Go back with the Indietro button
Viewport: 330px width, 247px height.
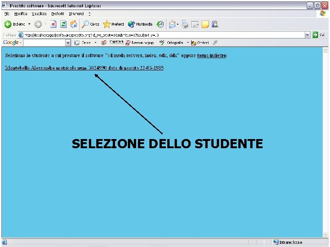[15, 24]
